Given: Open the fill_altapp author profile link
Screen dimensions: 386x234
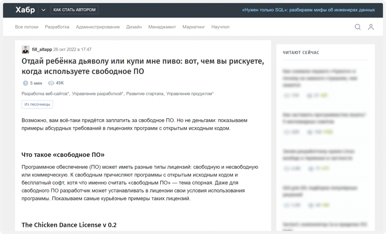Looking at the screenshot, I should [42, 50].
